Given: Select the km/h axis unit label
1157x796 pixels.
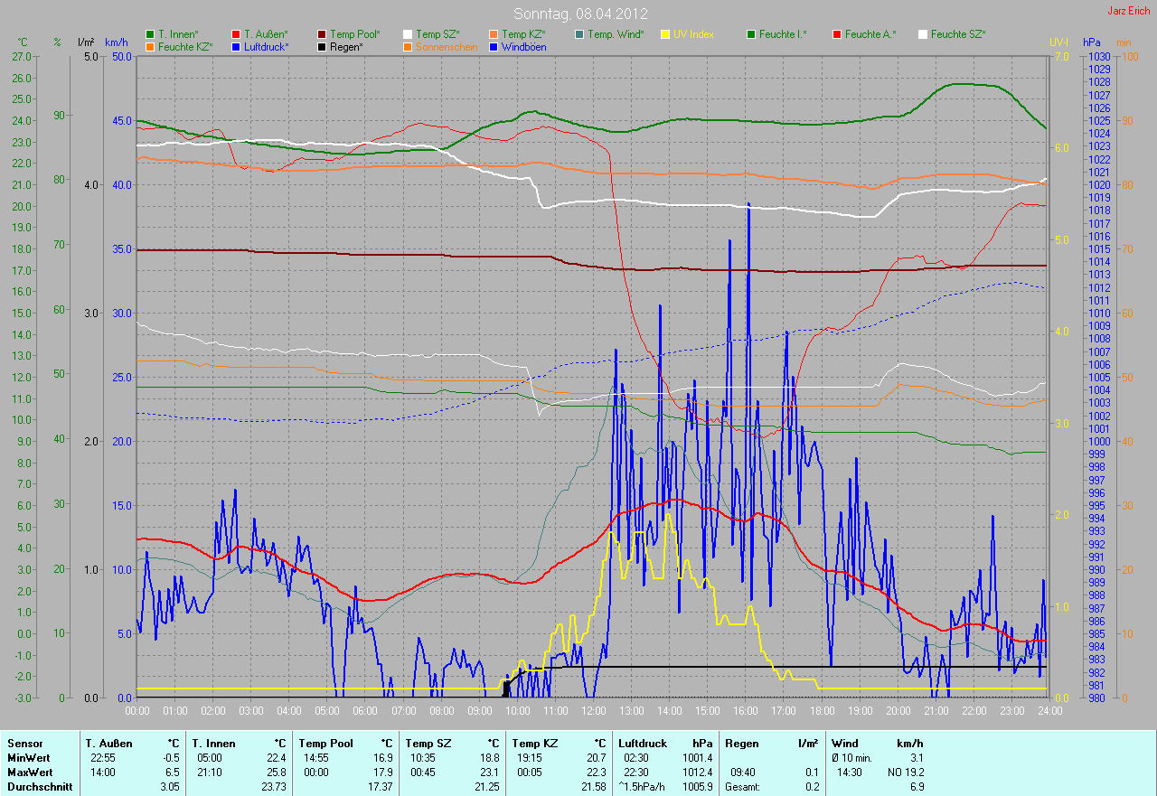Looking at the screenshot, I should [117, 42].
